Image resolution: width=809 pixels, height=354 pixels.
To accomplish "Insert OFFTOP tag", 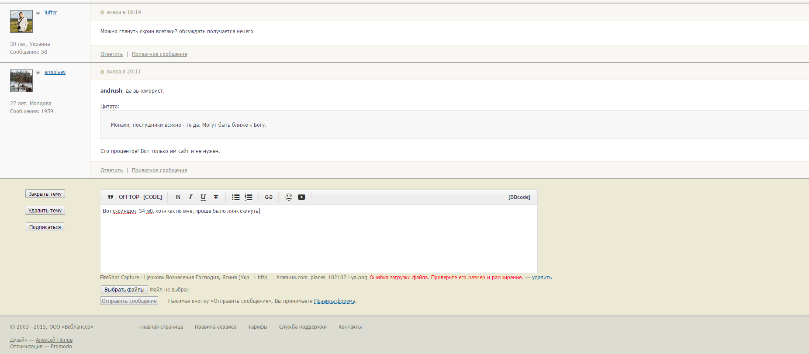I will (129, 197).
